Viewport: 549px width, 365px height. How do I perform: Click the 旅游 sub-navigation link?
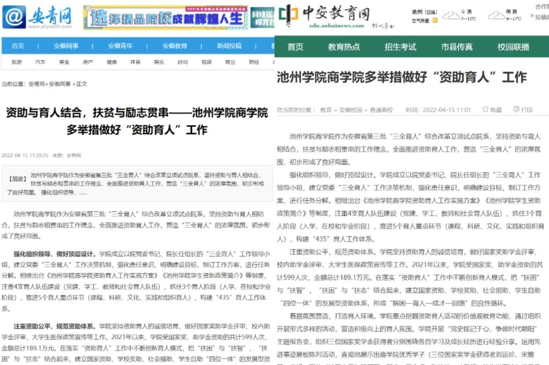point(17,62)
